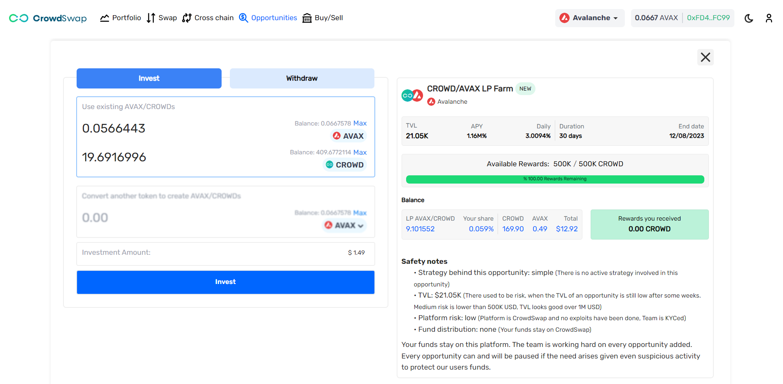Click the small Avalanche logo under farm title
This screenshot has height=384, width=783.
[431, 102]
